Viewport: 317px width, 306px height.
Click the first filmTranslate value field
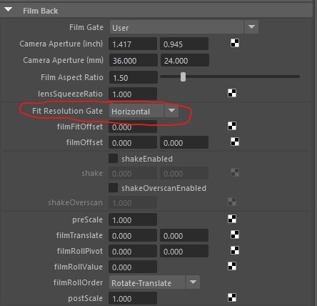click(x=133, y=235)
